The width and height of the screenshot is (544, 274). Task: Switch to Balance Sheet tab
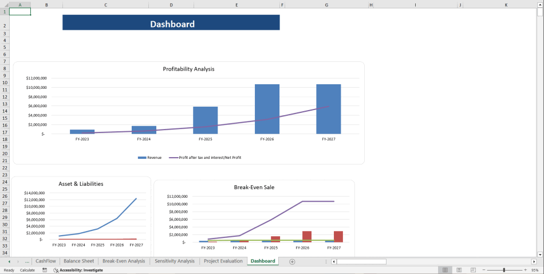[x=78, y=261]
